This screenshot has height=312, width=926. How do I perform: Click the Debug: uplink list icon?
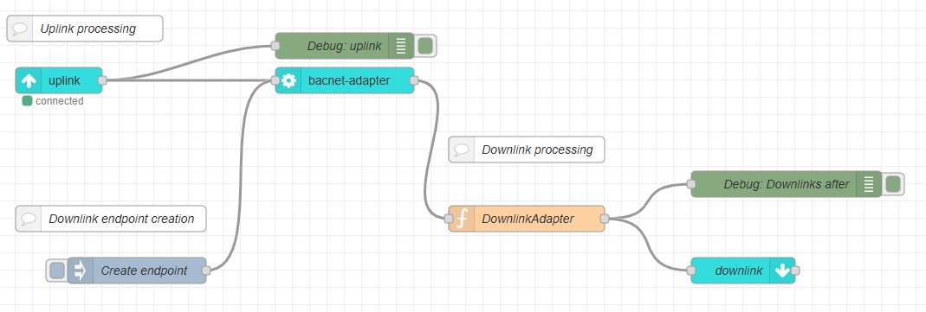tap(401, 46)
